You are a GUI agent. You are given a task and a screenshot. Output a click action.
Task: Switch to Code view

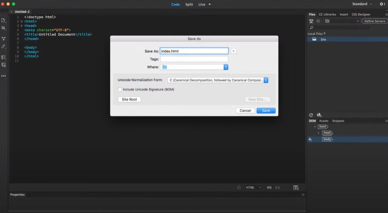[175, 4]
